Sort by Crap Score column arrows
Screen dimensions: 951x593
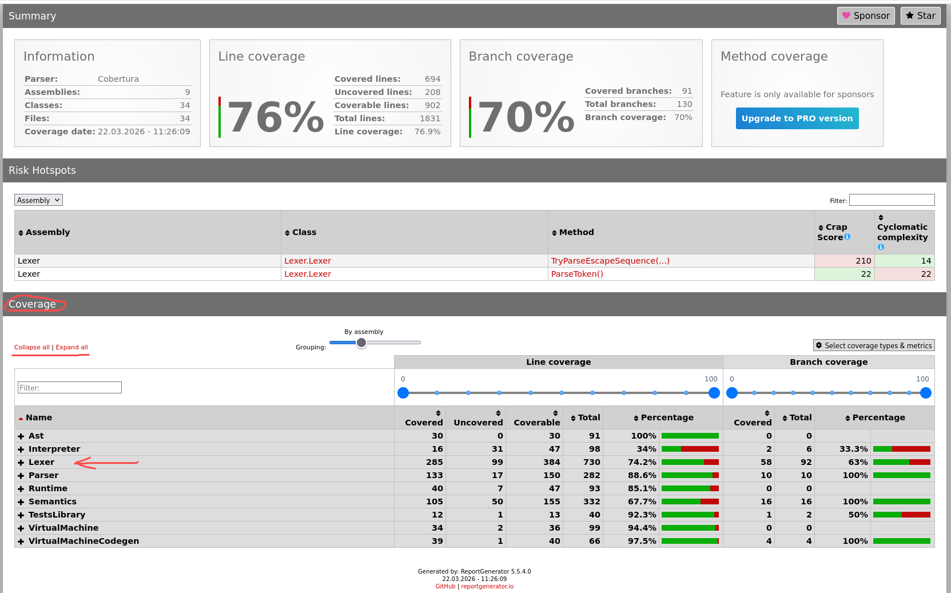(x=821, y=228)
